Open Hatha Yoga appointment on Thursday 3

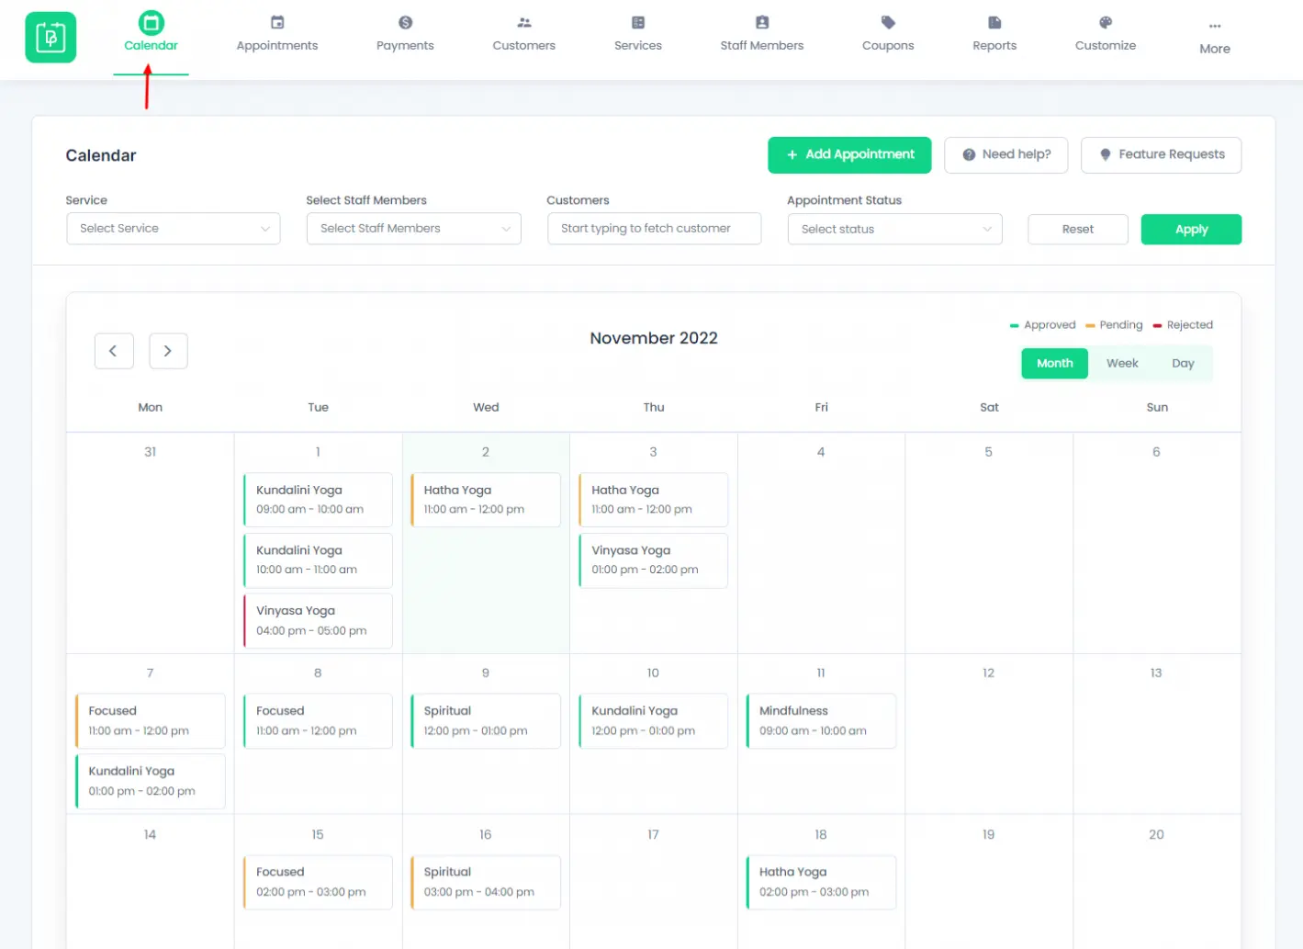tap(654, 500)
